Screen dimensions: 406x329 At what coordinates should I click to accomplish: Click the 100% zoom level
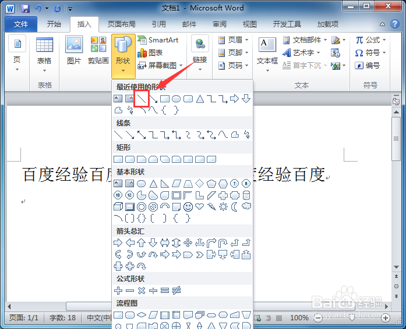coord(299,317)
